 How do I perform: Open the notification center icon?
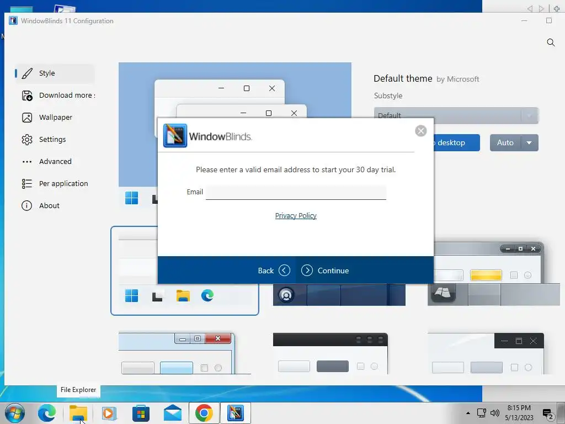coord(548,414)
